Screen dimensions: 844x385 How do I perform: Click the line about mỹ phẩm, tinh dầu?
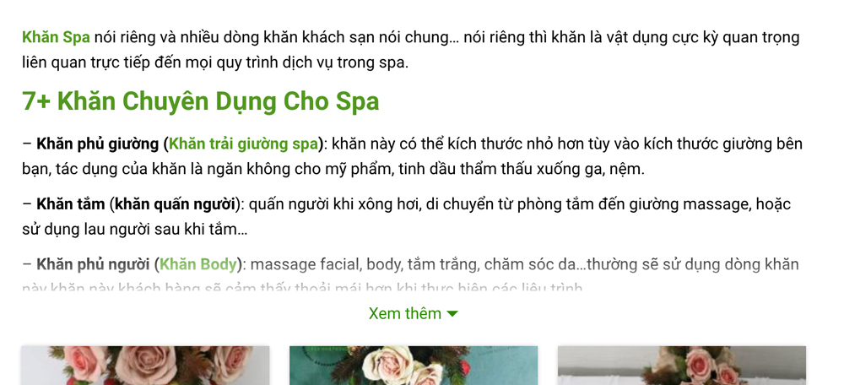(x=333, y=170)
